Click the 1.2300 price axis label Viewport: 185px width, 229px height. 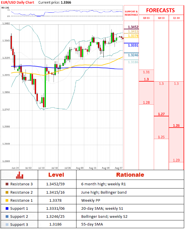[x=6, y=161]
